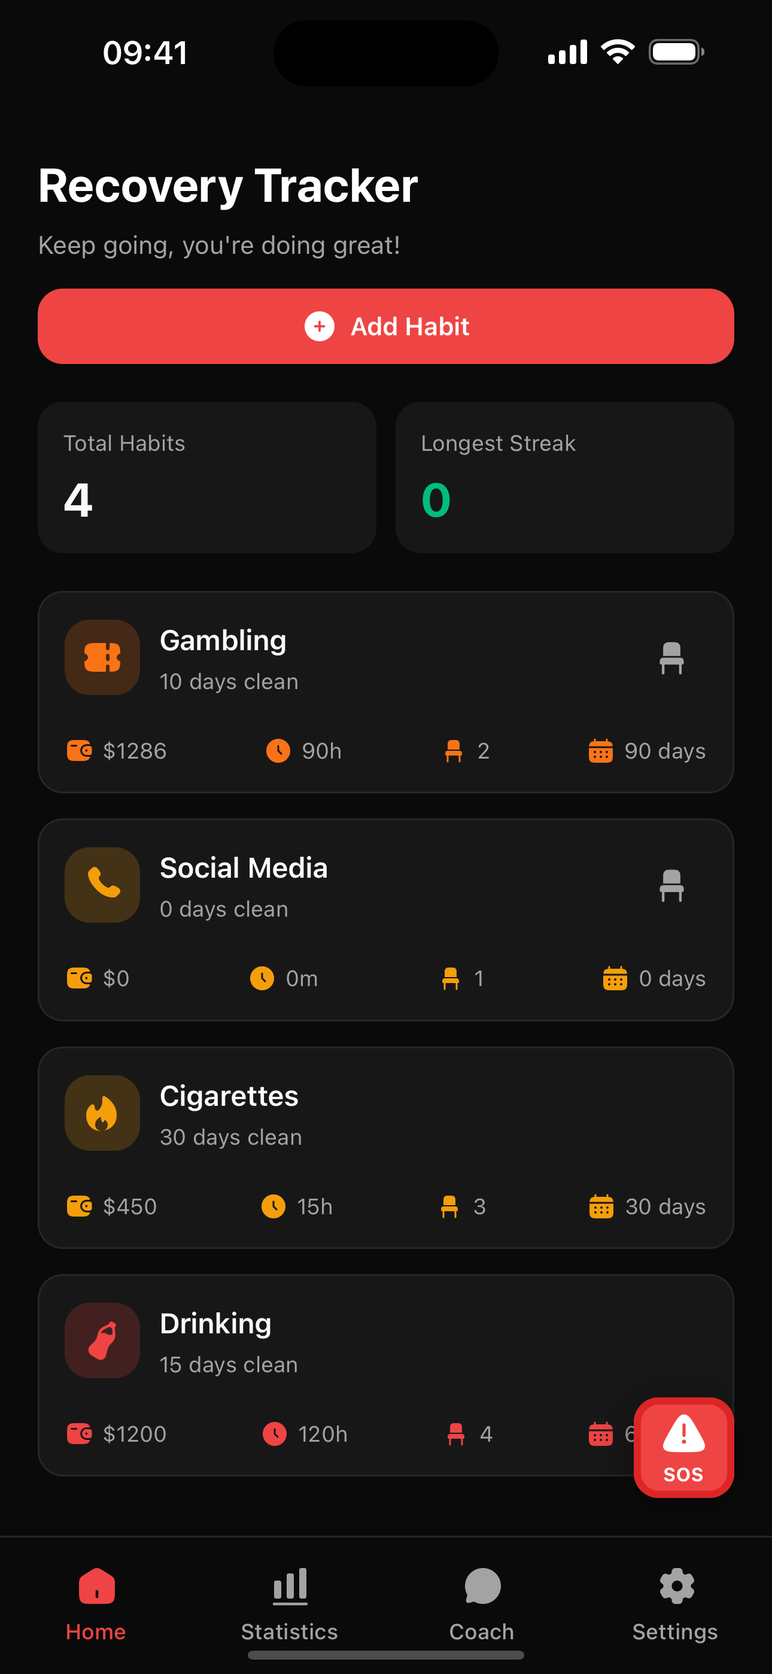Viewport: 772px width, 1674px height.
Task: Tap the Drinking bottle icon
Action: [x=102, y=1340]
